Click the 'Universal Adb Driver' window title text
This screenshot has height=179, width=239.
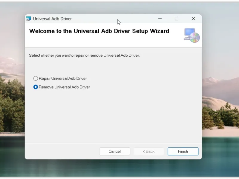click(52, 19)
